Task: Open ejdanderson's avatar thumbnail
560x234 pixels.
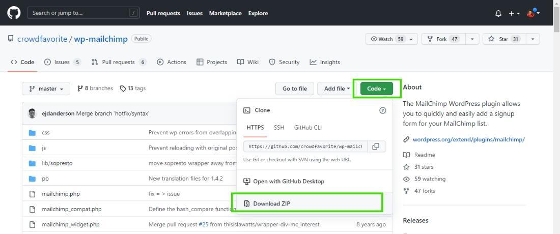Action: [32, 113]
